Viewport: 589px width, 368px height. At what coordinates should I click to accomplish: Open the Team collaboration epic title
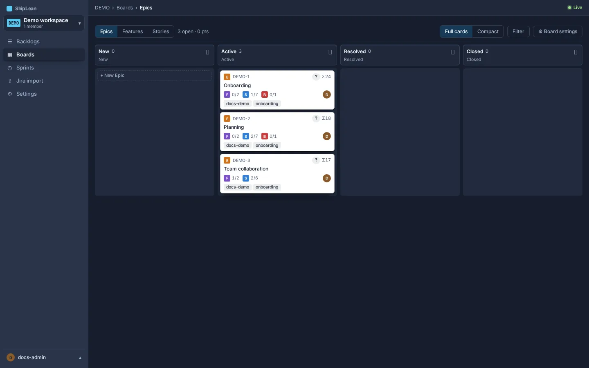[x=246, y=169]
